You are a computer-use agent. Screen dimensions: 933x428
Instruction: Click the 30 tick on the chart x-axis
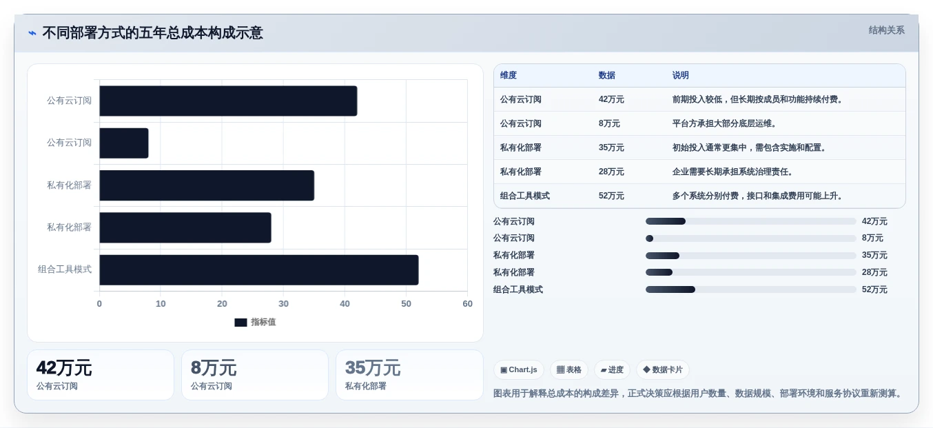coord(283,304)
